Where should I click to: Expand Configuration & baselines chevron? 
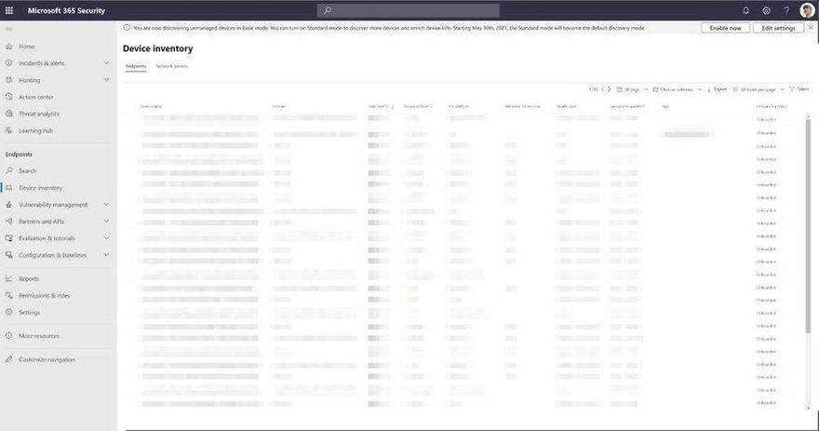coord(106,255)
